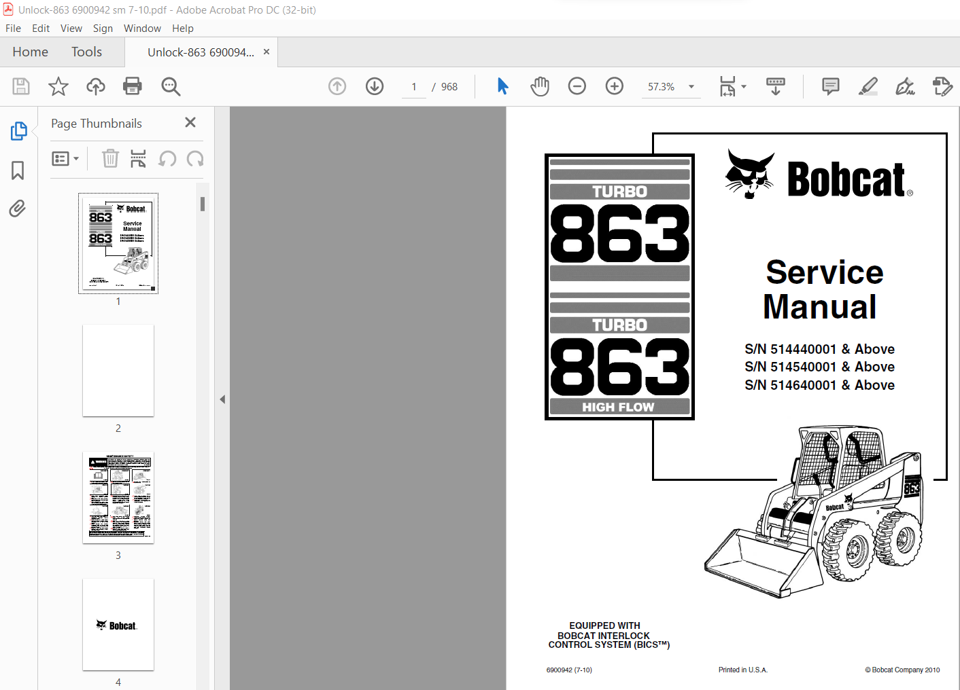Toggle the Page Thumbnails sidebar icon

[x=18, y=131]
